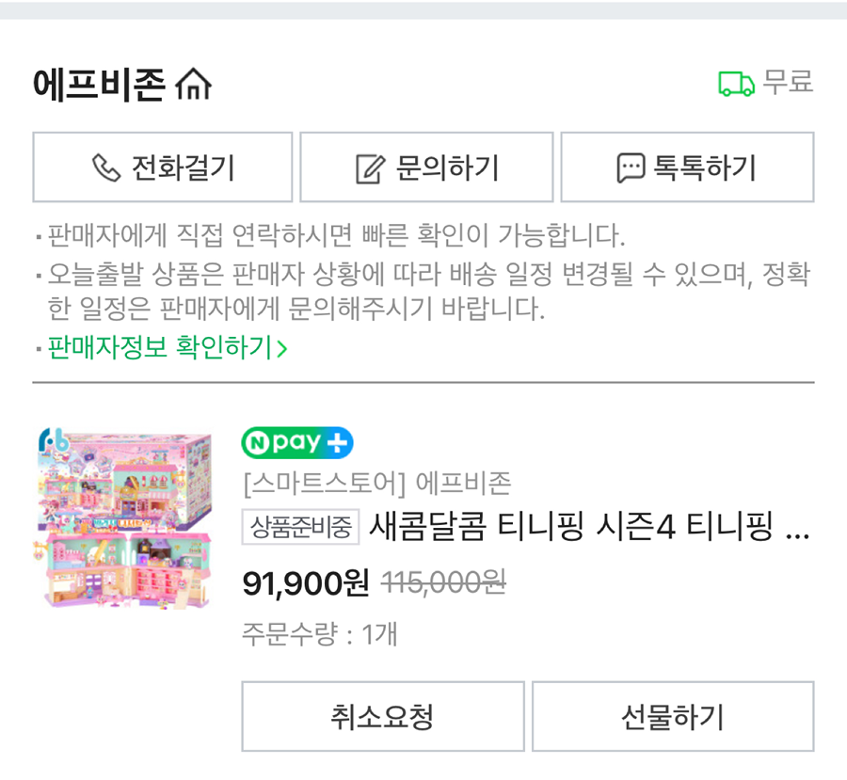The width and height of the screenshot is (847, 780).
Task: Click the 91,900원 sale price
Action: pos(306,582)
